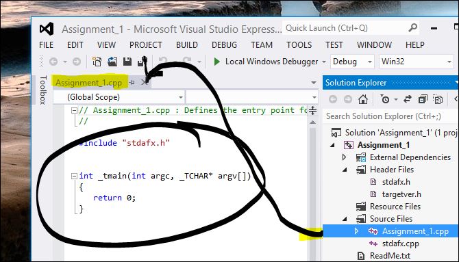
Task: Collapse the _tmain function outline box
Action: [75, 176]
